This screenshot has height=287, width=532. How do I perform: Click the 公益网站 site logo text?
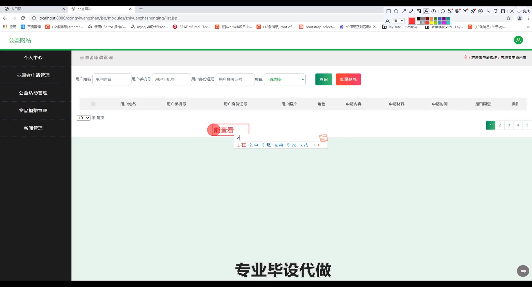click(x=20, y=40)
